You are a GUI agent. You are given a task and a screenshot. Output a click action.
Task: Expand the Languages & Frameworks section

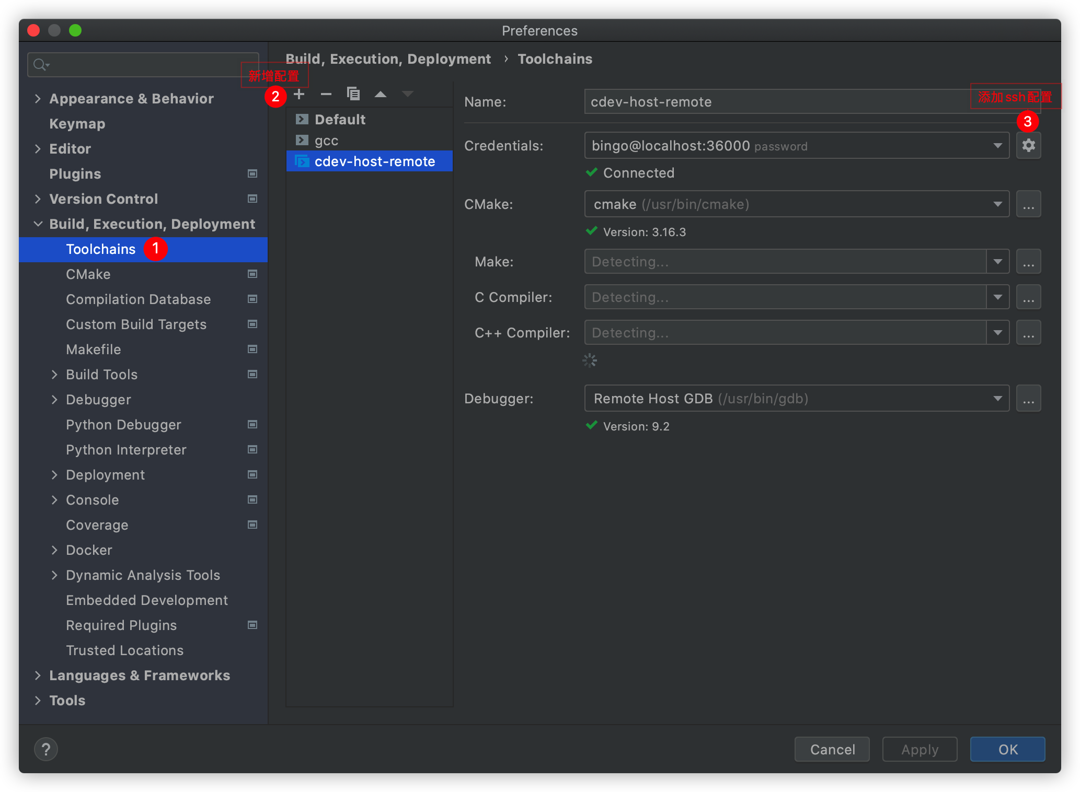(38, 675)
